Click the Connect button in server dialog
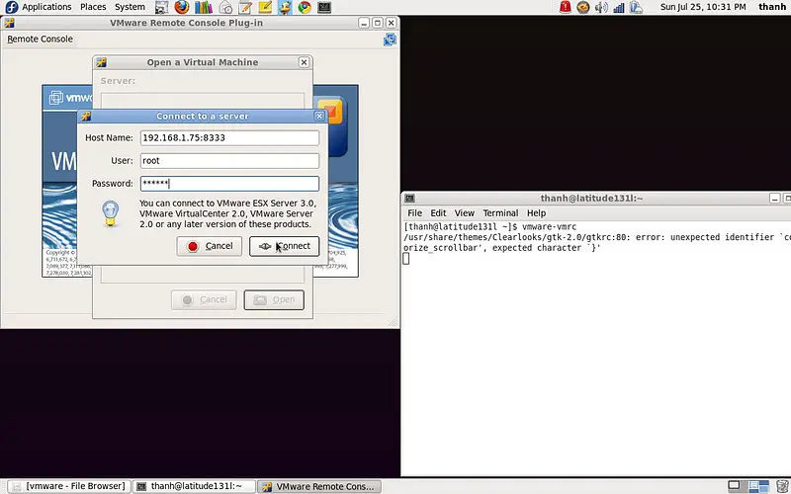This screenshot has height=494, width=791. tap(284, 246)
